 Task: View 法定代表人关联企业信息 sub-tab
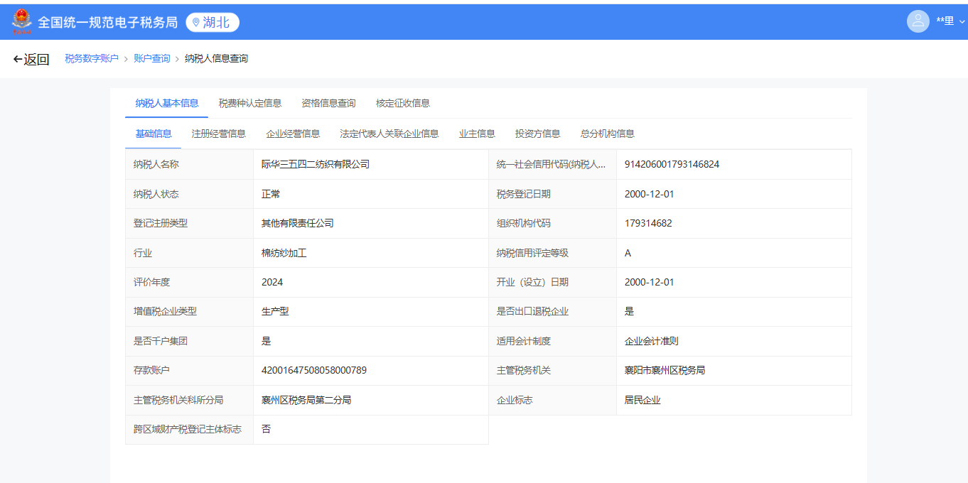tap(389, 134)
